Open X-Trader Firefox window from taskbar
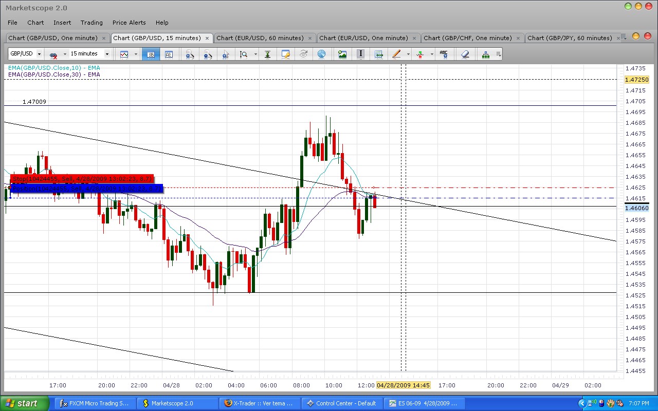The width and height of the screenshot is (658, 411). coord(259,403)
